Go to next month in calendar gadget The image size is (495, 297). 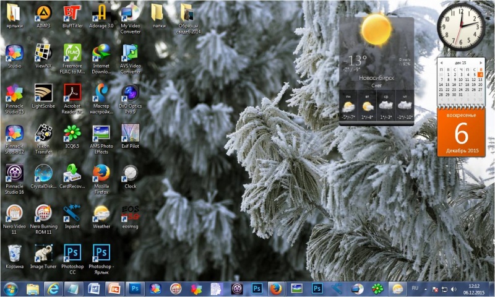pos(480,63)
